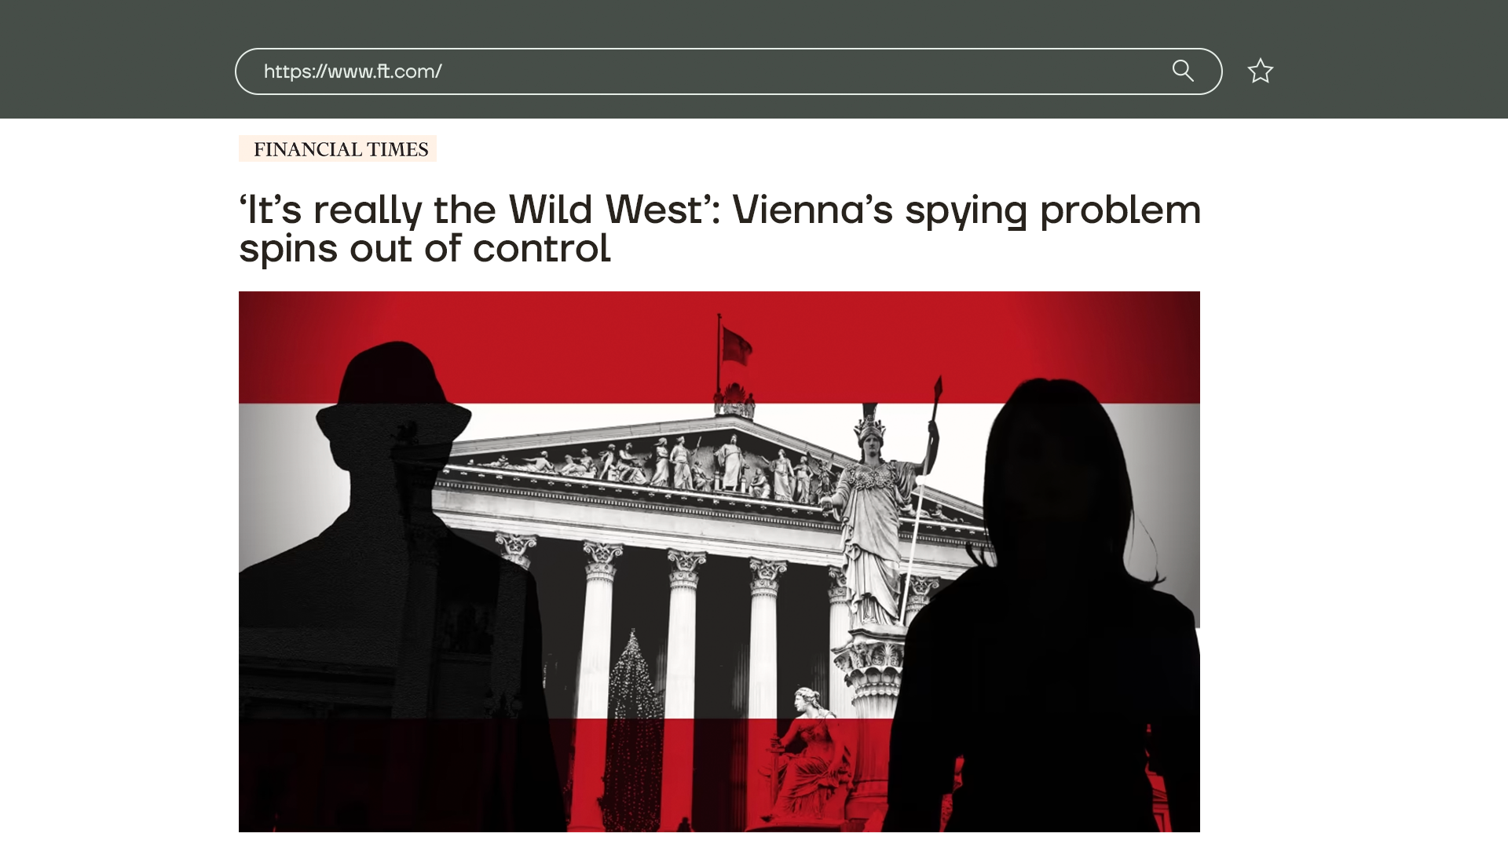Open the Financial Times label link
Image resolution: width=1508 pixels, height=848 pixels.
338,148
